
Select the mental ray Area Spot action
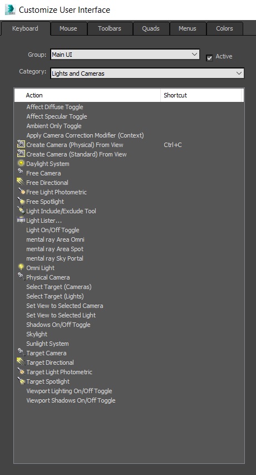[55, 249]
